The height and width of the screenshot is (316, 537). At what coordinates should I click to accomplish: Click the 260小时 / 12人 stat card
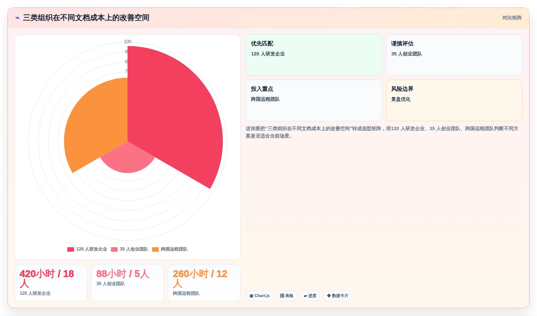tap(204, 283)
